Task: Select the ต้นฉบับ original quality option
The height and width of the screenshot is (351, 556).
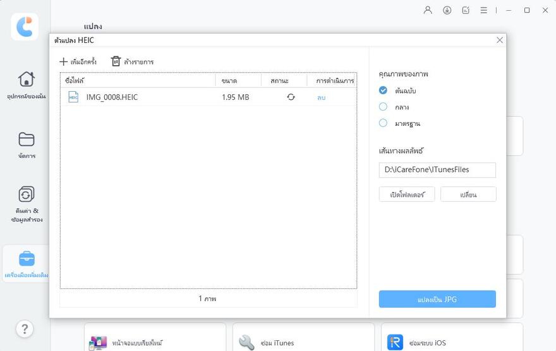Action: coord(383,90)
